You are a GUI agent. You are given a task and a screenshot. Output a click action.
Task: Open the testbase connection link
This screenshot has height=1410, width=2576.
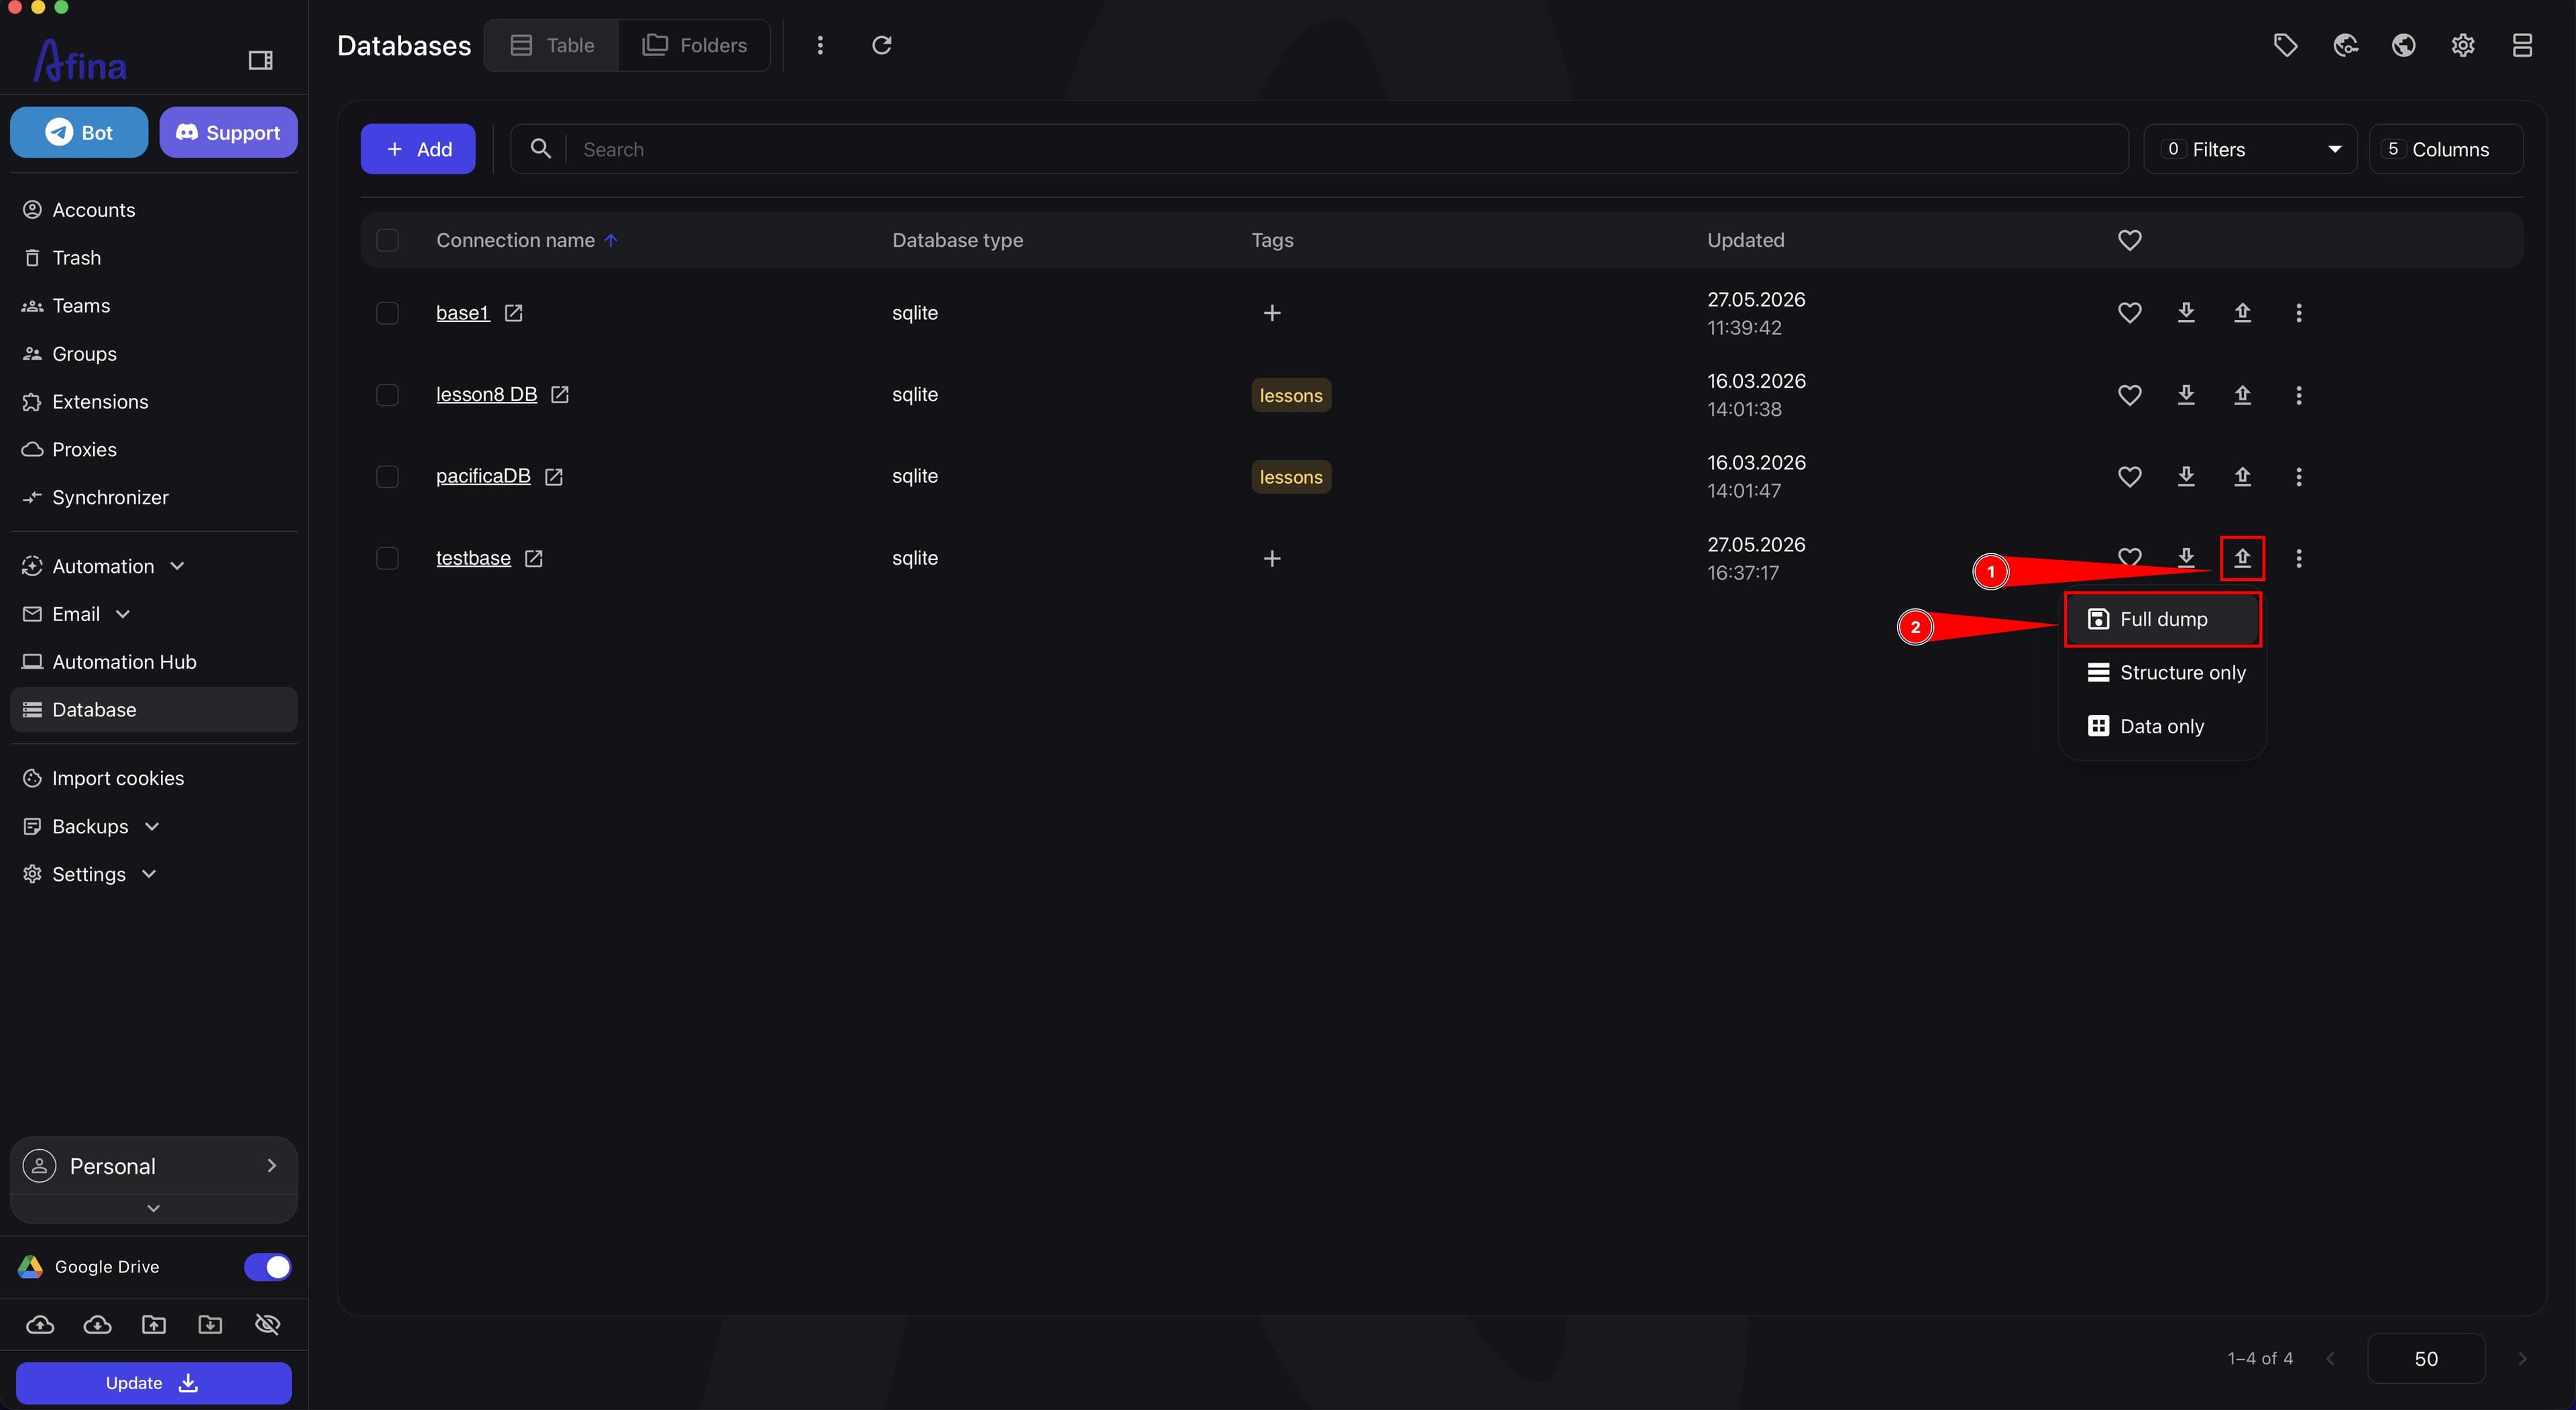click(x=473, y=558)
